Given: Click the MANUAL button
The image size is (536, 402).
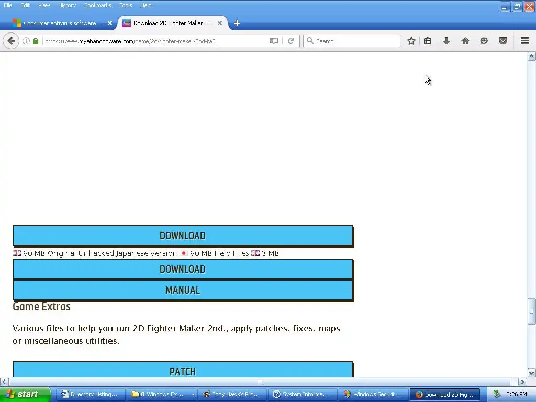Looking at the screenshot, I should point(183,290).
